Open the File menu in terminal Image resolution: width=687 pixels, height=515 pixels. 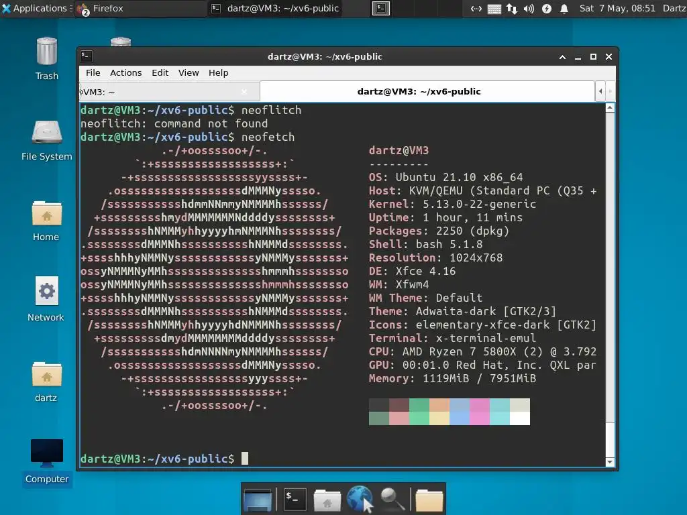point(93,72)
